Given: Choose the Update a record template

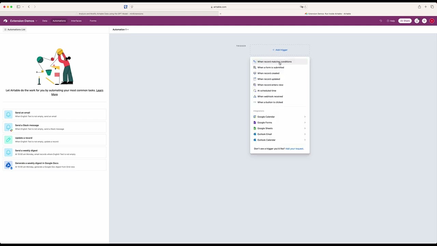Looking at the screenshot, I should [55, 140].
